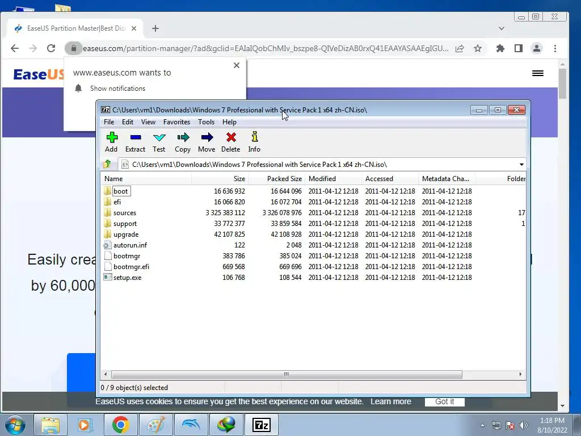Select the Copy toolbar icon
581x436 pixels.
click(x=183, y=142)
